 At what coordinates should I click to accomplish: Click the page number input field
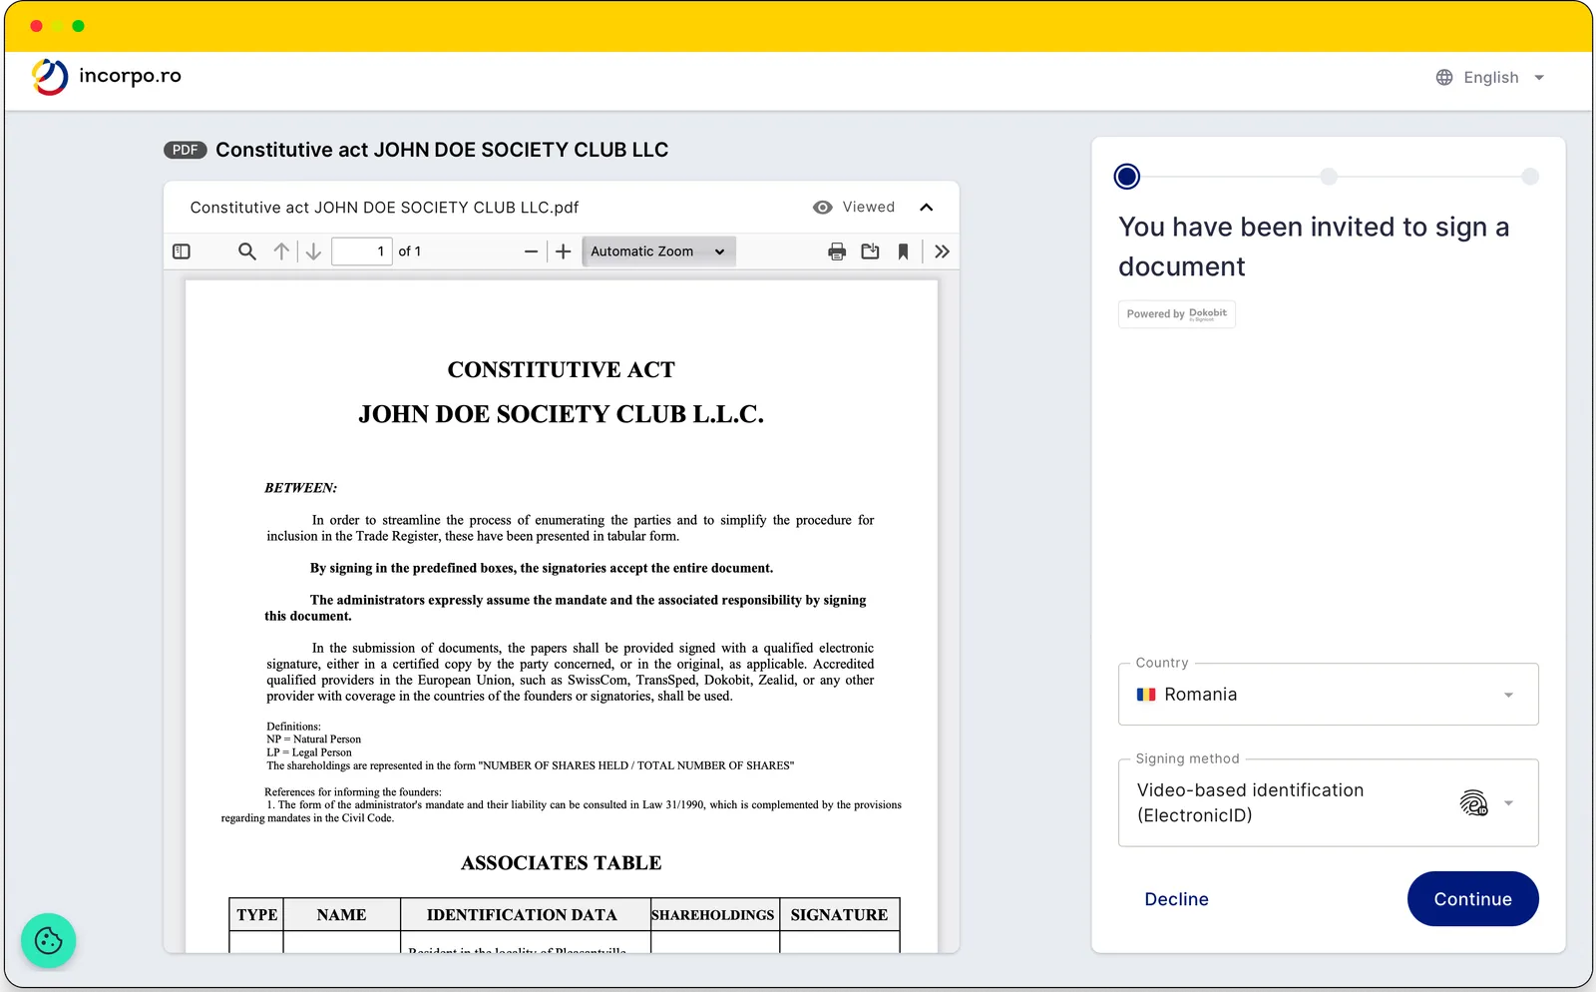361,251
